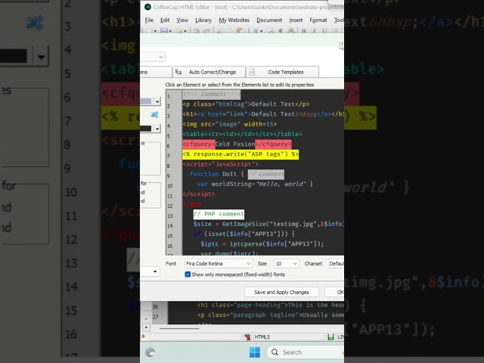The image size is (484, 363).
Task: Expand the black color dropdown arrow
Action: 157,129
